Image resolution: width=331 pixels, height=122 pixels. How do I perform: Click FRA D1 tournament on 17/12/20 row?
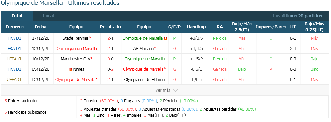click(x=14, y=38)
